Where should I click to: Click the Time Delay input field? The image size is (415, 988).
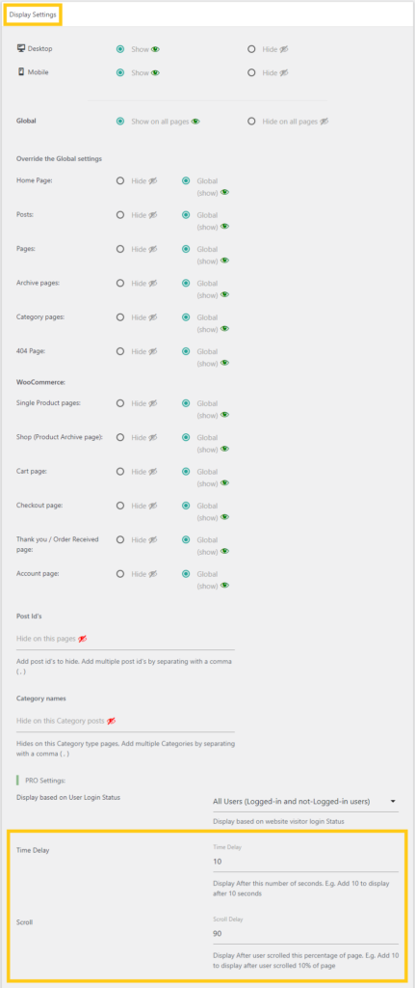(x=305, y=862)
